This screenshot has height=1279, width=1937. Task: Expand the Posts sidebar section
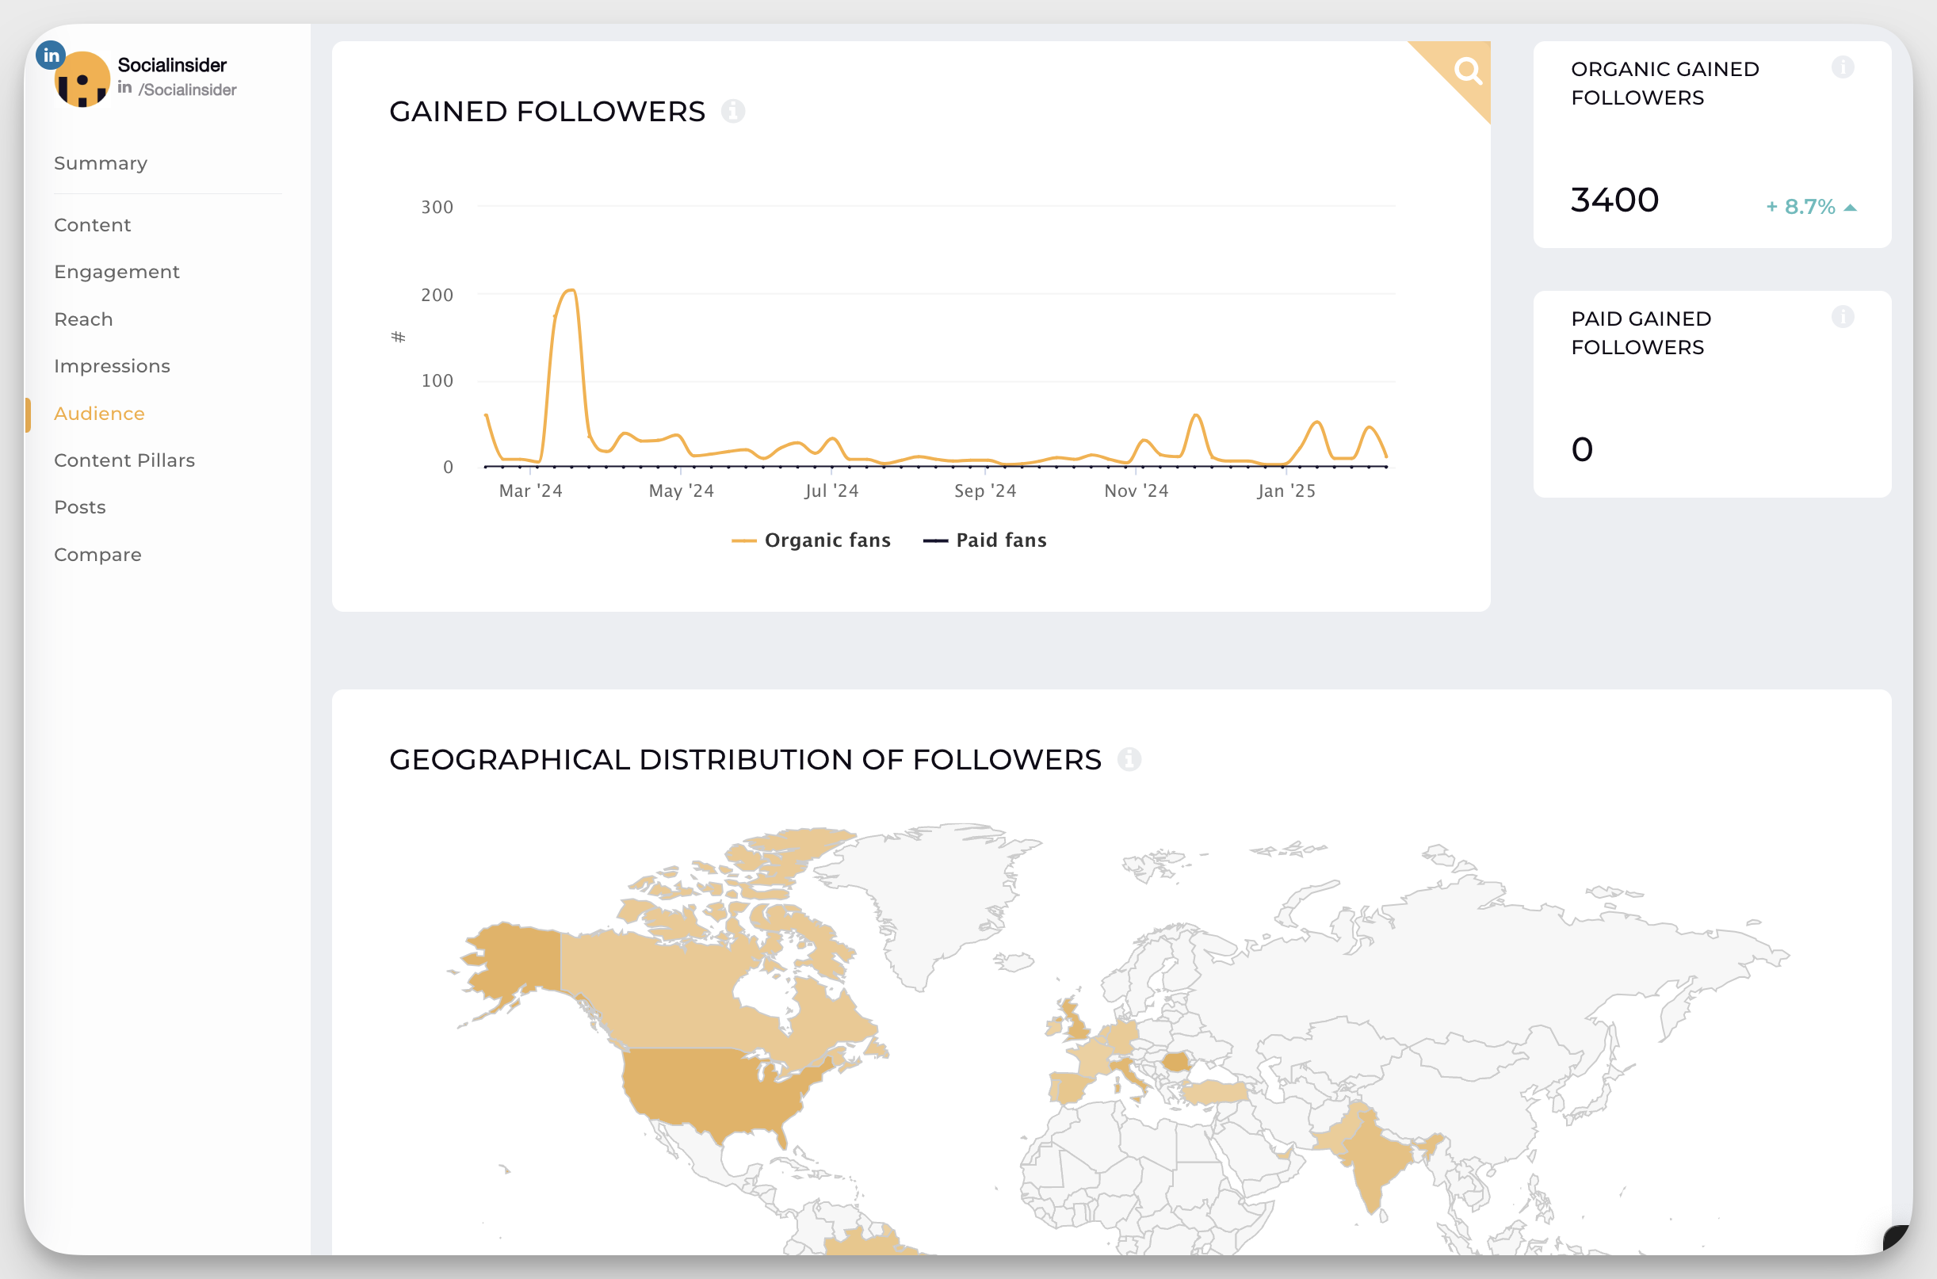78,506
